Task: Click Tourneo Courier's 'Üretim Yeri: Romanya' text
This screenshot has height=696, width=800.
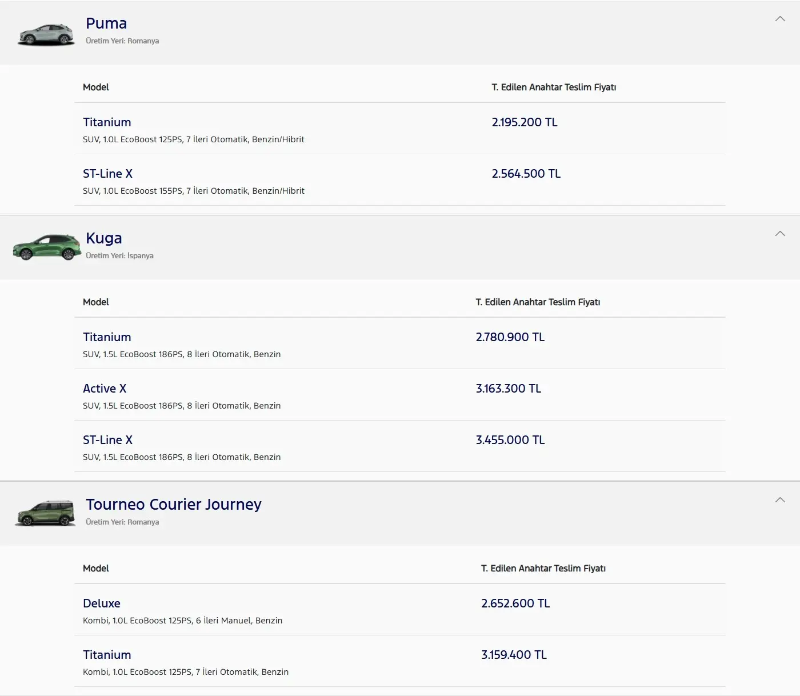Action: point(122,522)
